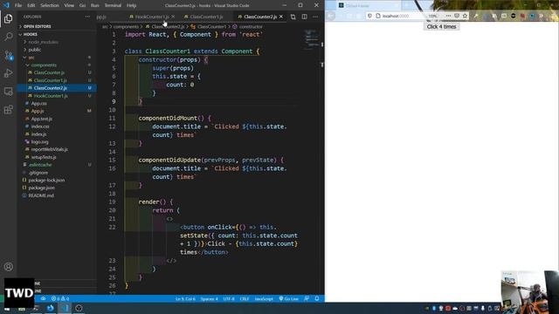Open the Run and Debug view
The width and height of the screenshot is (559, 314).
pyautogui.click(x=8, y=73)
